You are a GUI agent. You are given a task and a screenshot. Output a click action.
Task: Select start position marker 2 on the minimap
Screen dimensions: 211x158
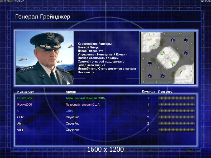click(150, 76)
